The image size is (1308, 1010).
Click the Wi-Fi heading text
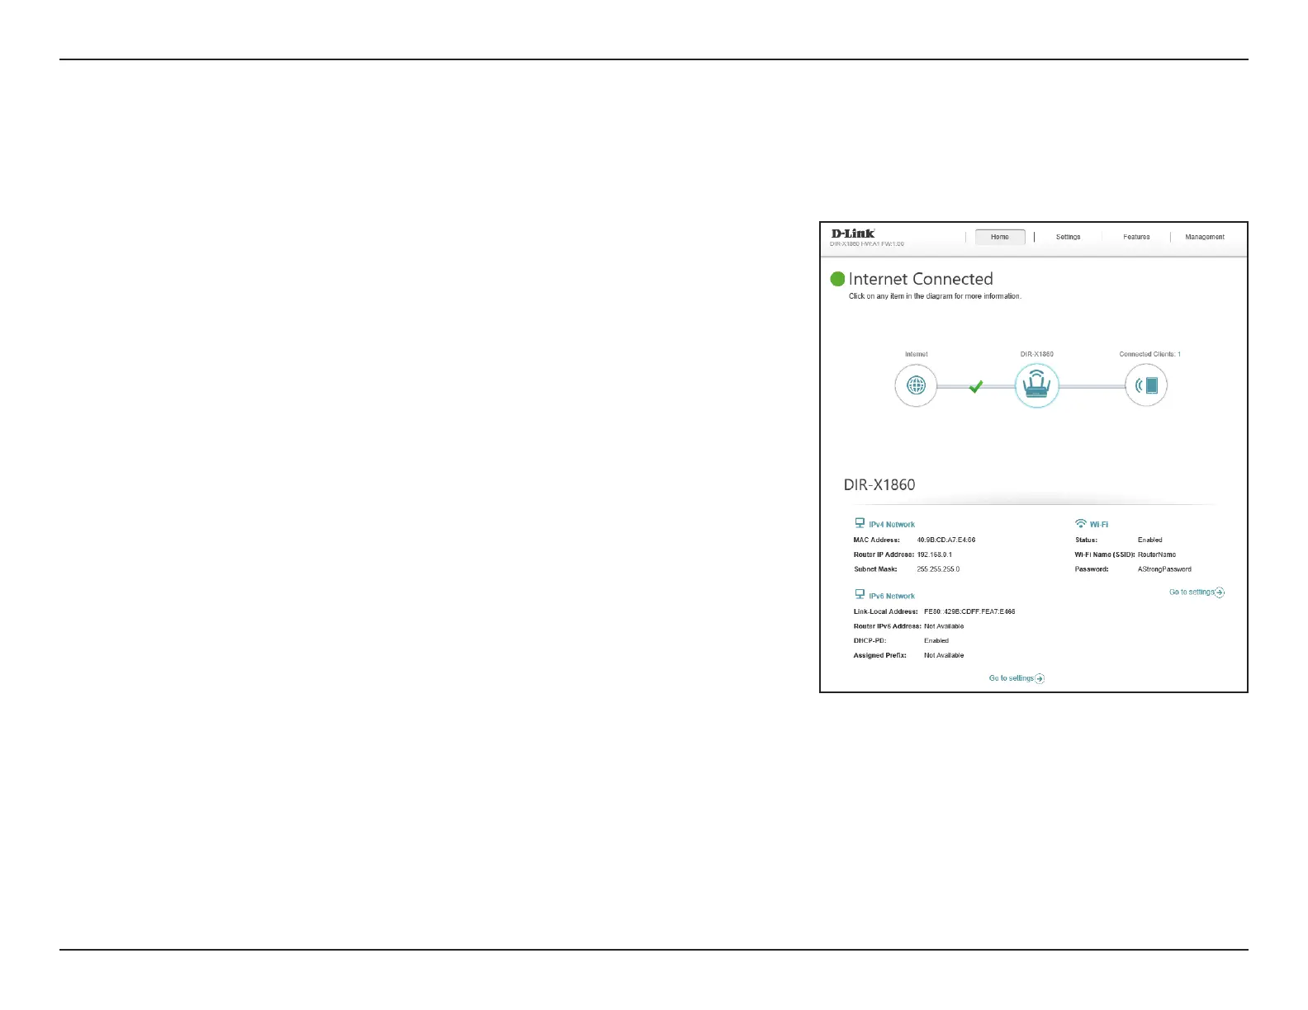tap(1099, 525)
